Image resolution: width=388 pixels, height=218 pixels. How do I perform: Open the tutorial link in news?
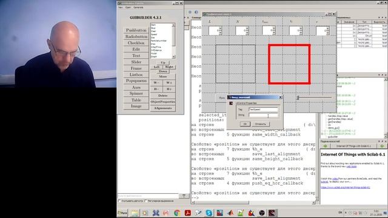pos(324,182)
